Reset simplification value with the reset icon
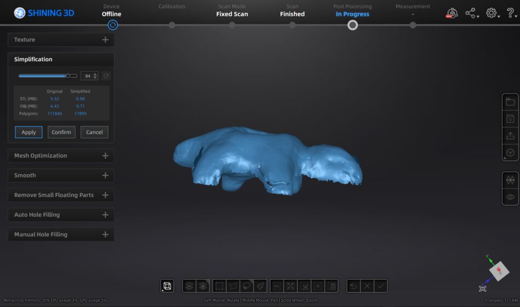520x307 pixels. click(x=106, y=76)
